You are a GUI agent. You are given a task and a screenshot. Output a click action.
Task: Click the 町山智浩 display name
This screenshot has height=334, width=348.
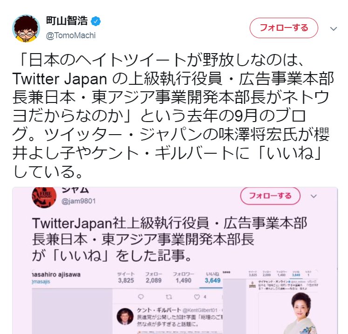[x=67, y=21]
